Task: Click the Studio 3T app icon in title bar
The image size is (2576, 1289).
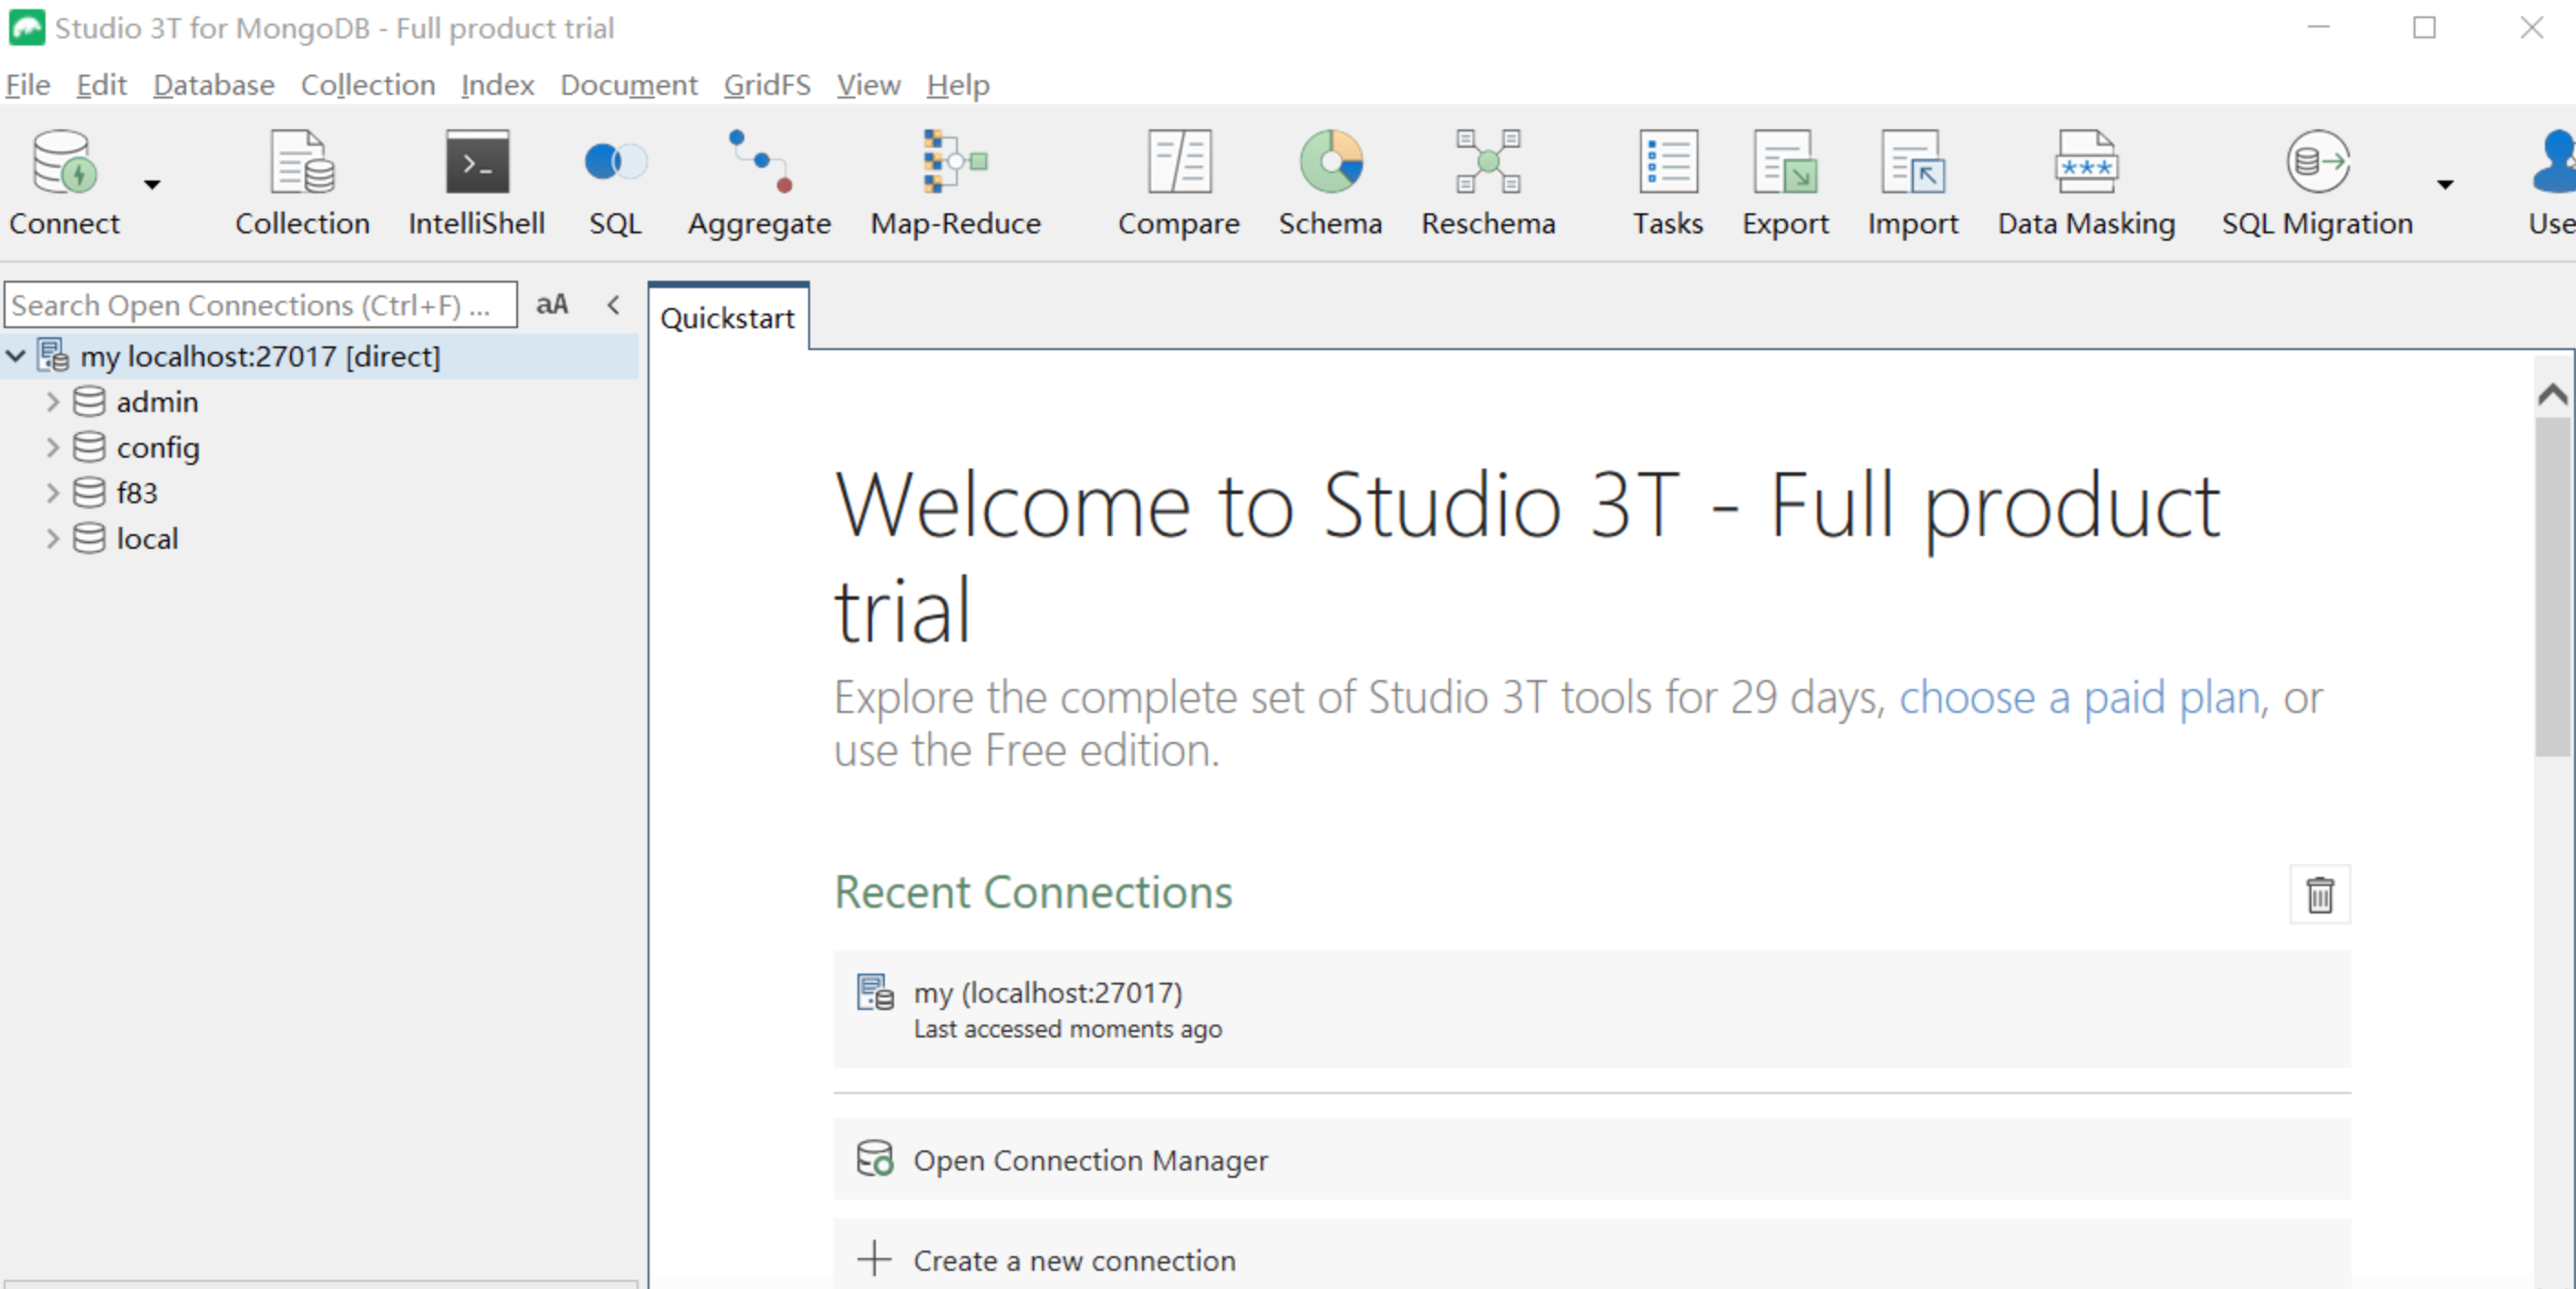Action: tap(27, 27)
